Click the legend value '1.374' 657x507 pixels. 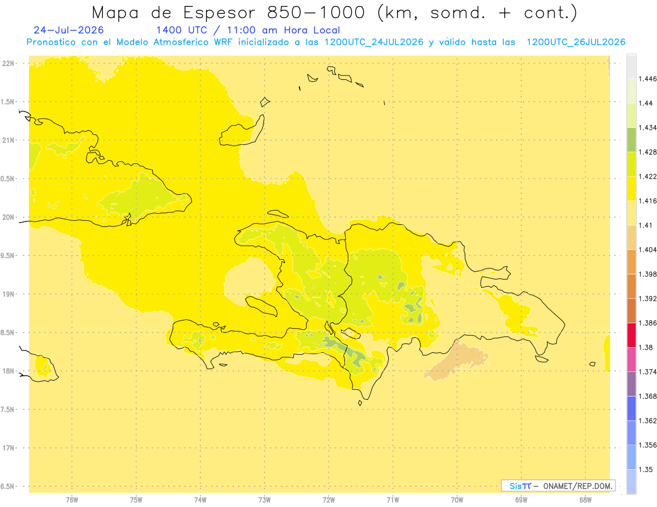coord(648,371)
